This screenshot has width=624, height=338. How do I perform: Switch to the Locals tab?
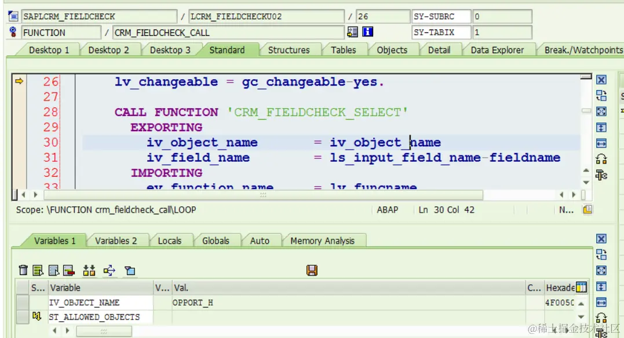[x=170, y=241]
